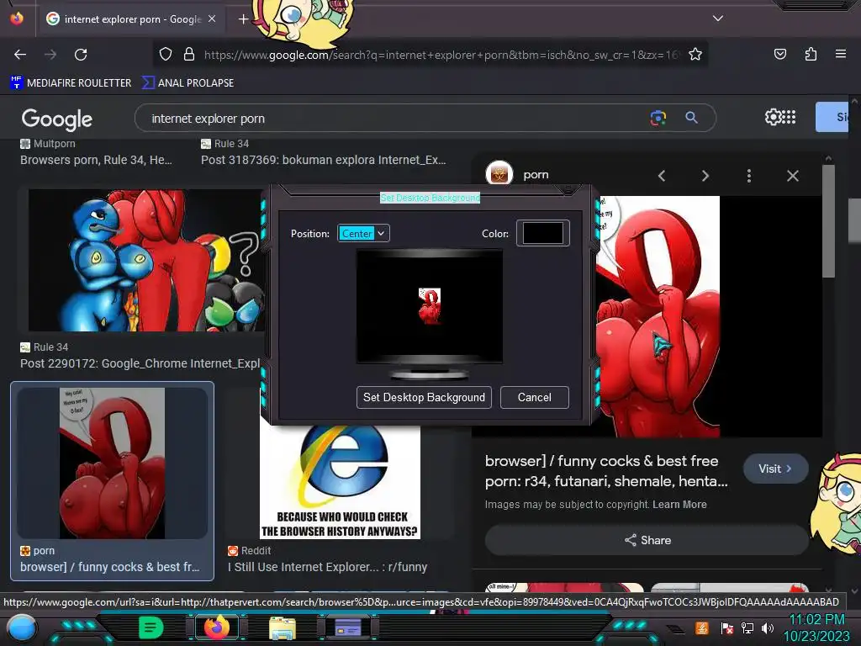The image size is (861, 646).
Task: Click the padlock site information icon
Action: point(189,54)
